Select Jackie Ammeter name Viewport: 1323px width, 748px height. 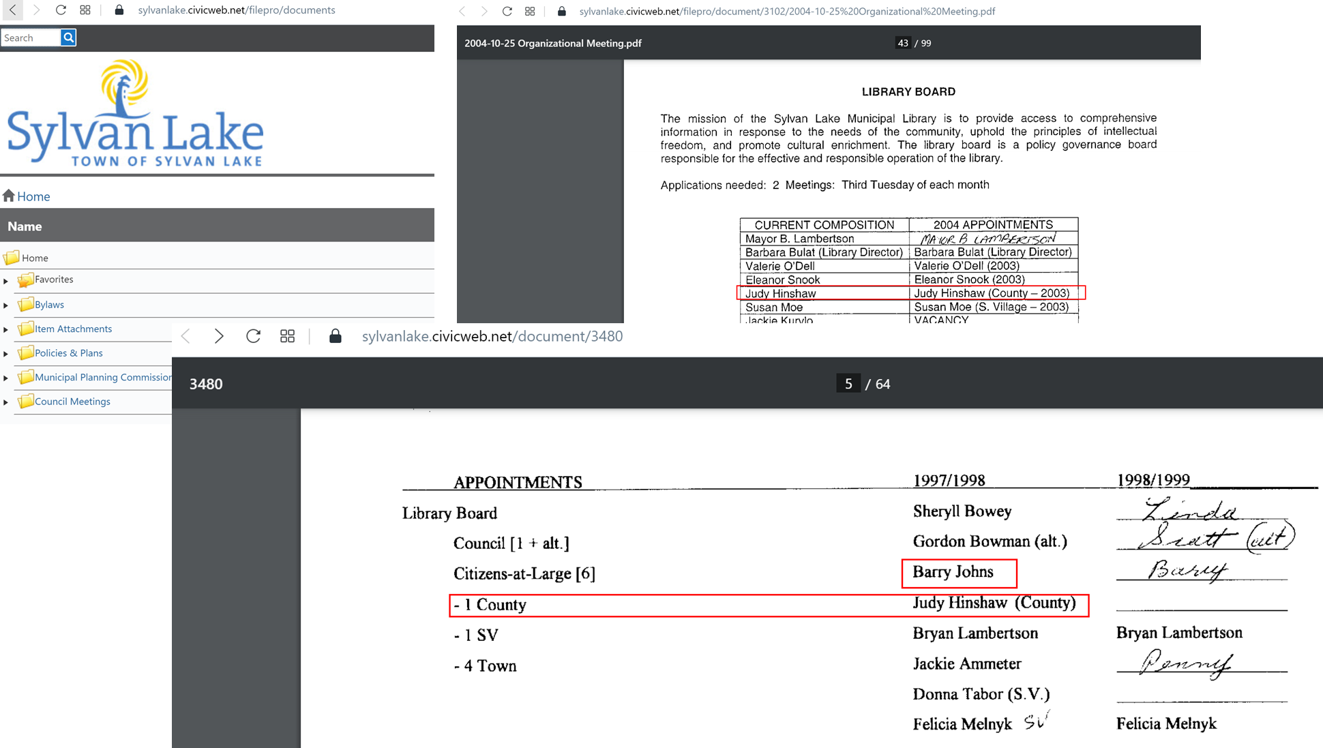point(967,663)
